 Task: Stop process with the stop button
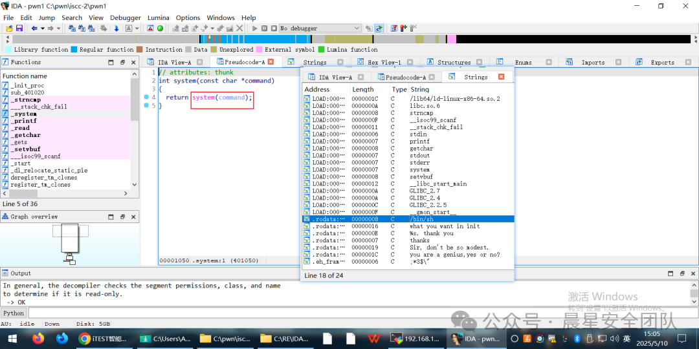pos(274,28)
